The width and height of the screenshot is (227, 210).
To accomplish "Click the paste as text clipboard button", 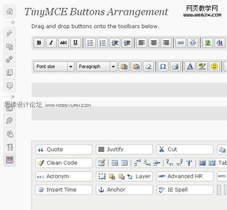I will tap(124, 67).
